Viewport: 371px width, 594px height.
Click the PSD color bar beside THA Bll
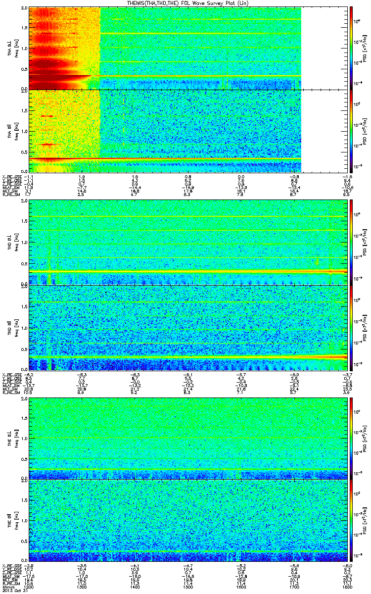click(351, 131)
